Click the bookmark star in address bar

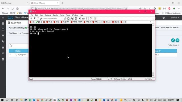(126, 8)
